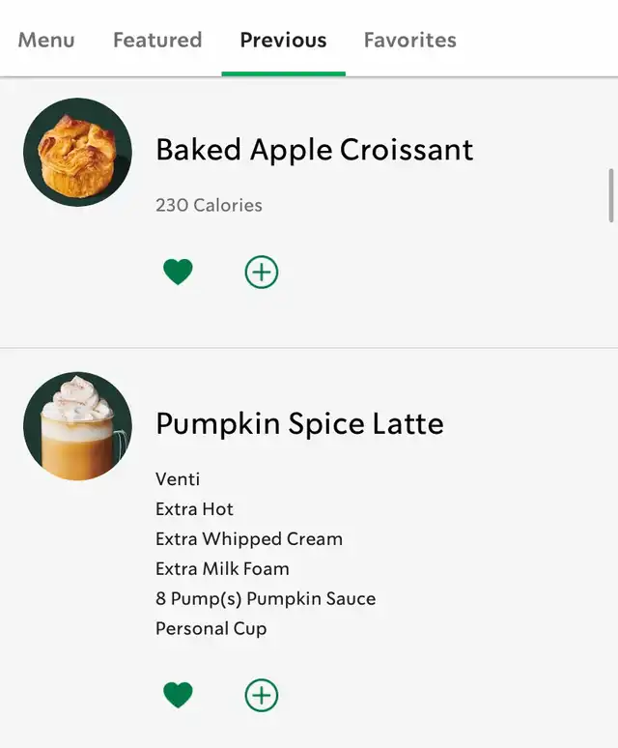Unfavorite the Baked Apple Croissant heart icon

(x=178, y=273)
